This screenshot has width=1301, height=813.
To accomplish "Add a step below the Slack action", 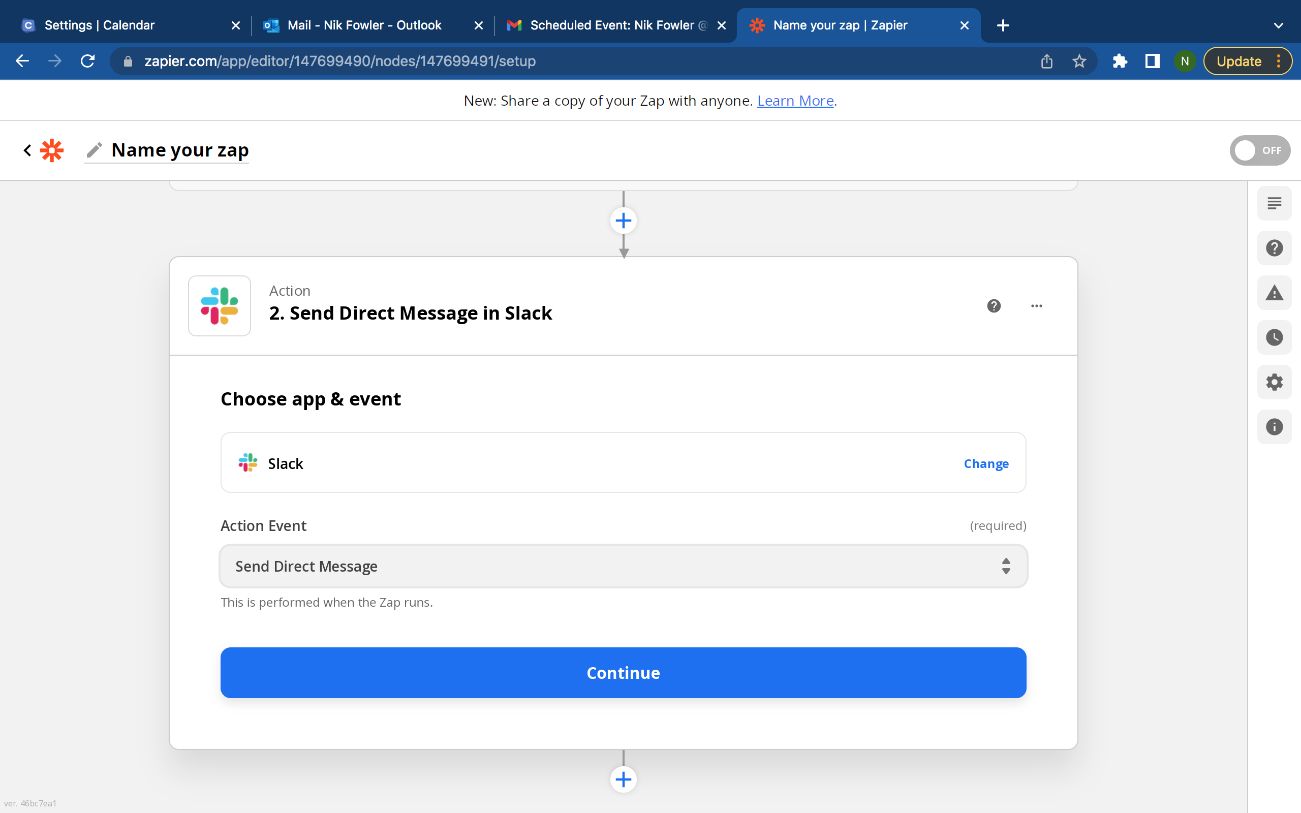I will click(x=623, y=779).
